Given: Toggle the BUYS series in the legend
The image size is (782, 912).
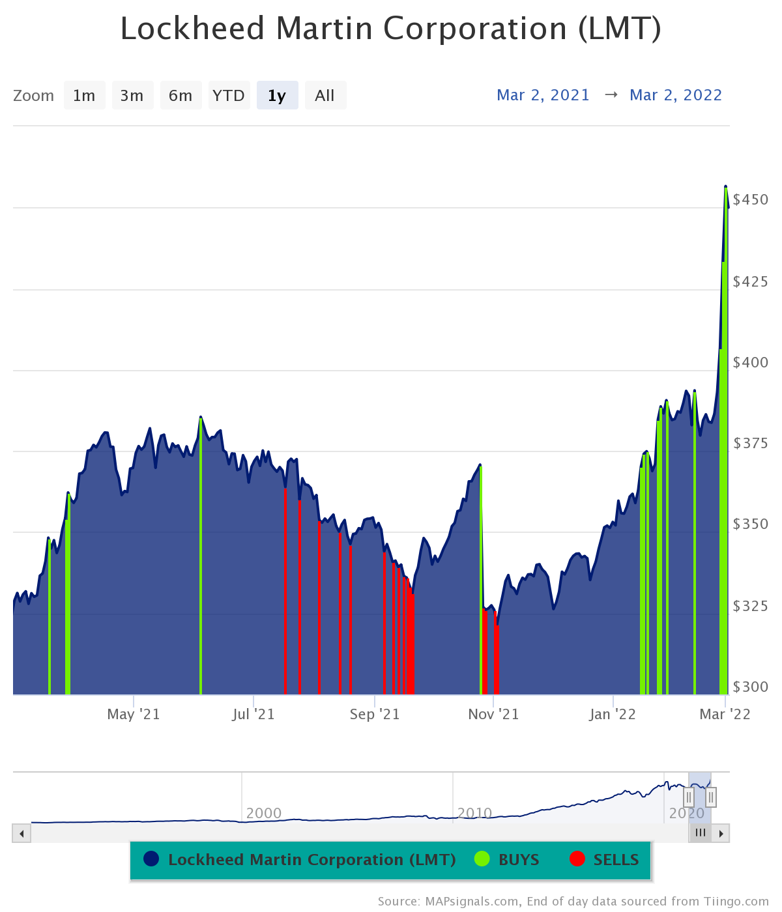Looking at the screenshot, I should [507, 860].
